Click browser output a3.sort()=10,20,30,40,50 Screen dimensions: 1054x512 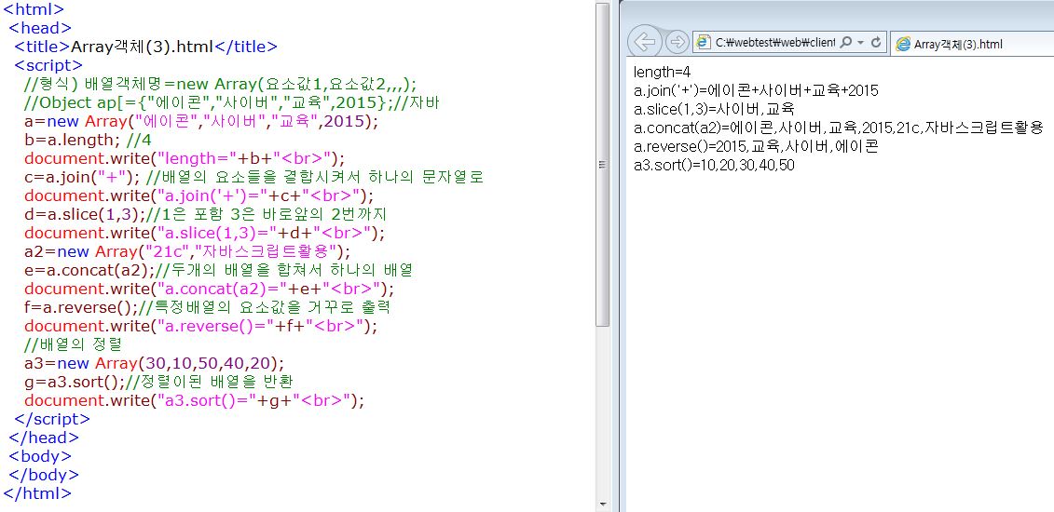(714, 165)
